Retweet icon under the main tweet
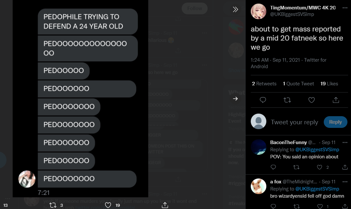Viewport: 351px width, 209px height. click(287, 100)
